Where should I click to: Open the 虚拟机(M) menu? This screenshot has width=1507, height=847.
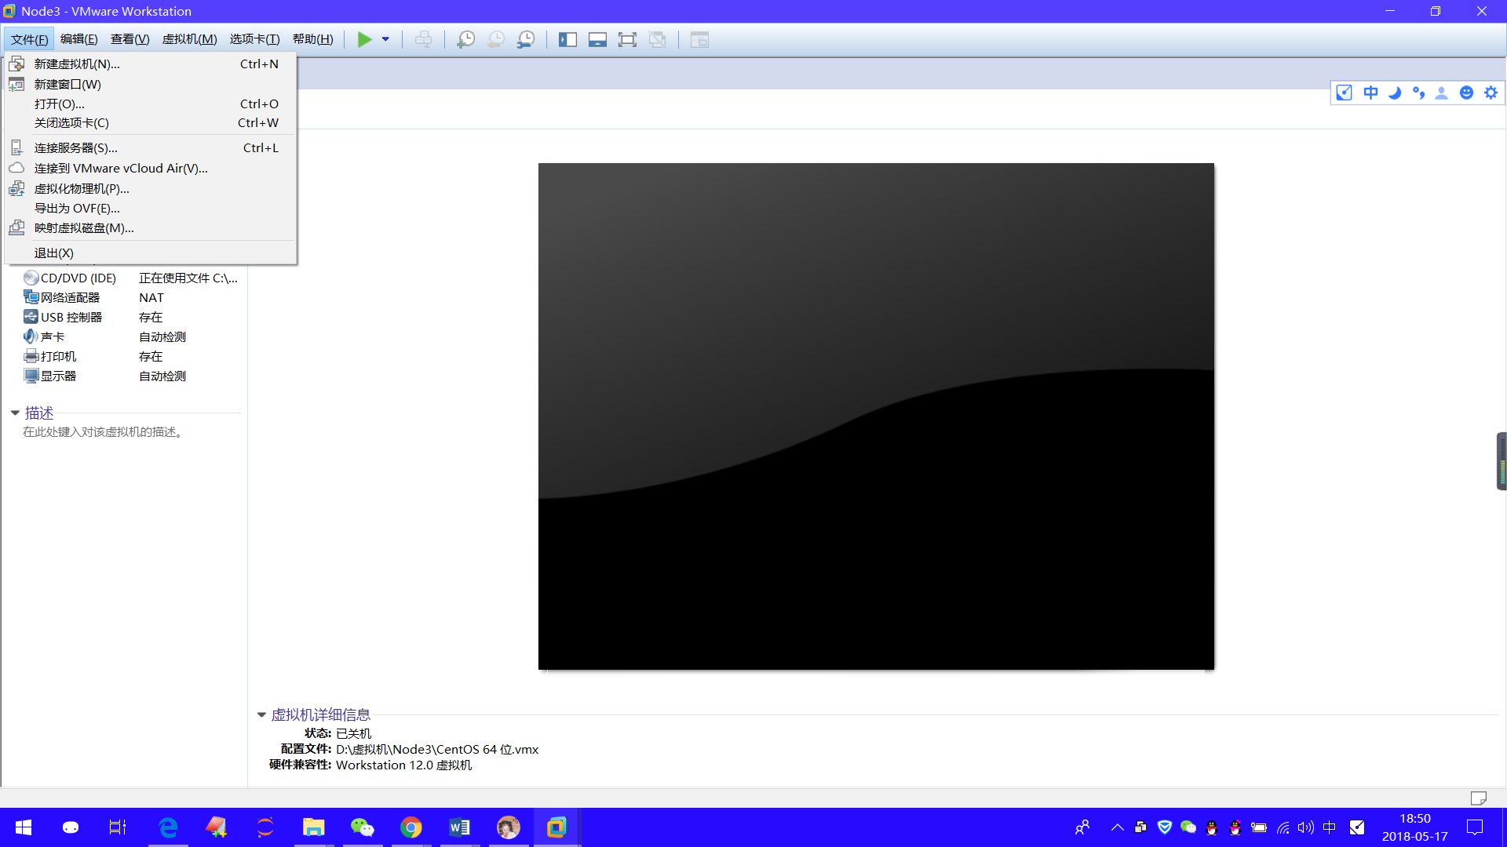pyautogui.click(x=189, y=39)
